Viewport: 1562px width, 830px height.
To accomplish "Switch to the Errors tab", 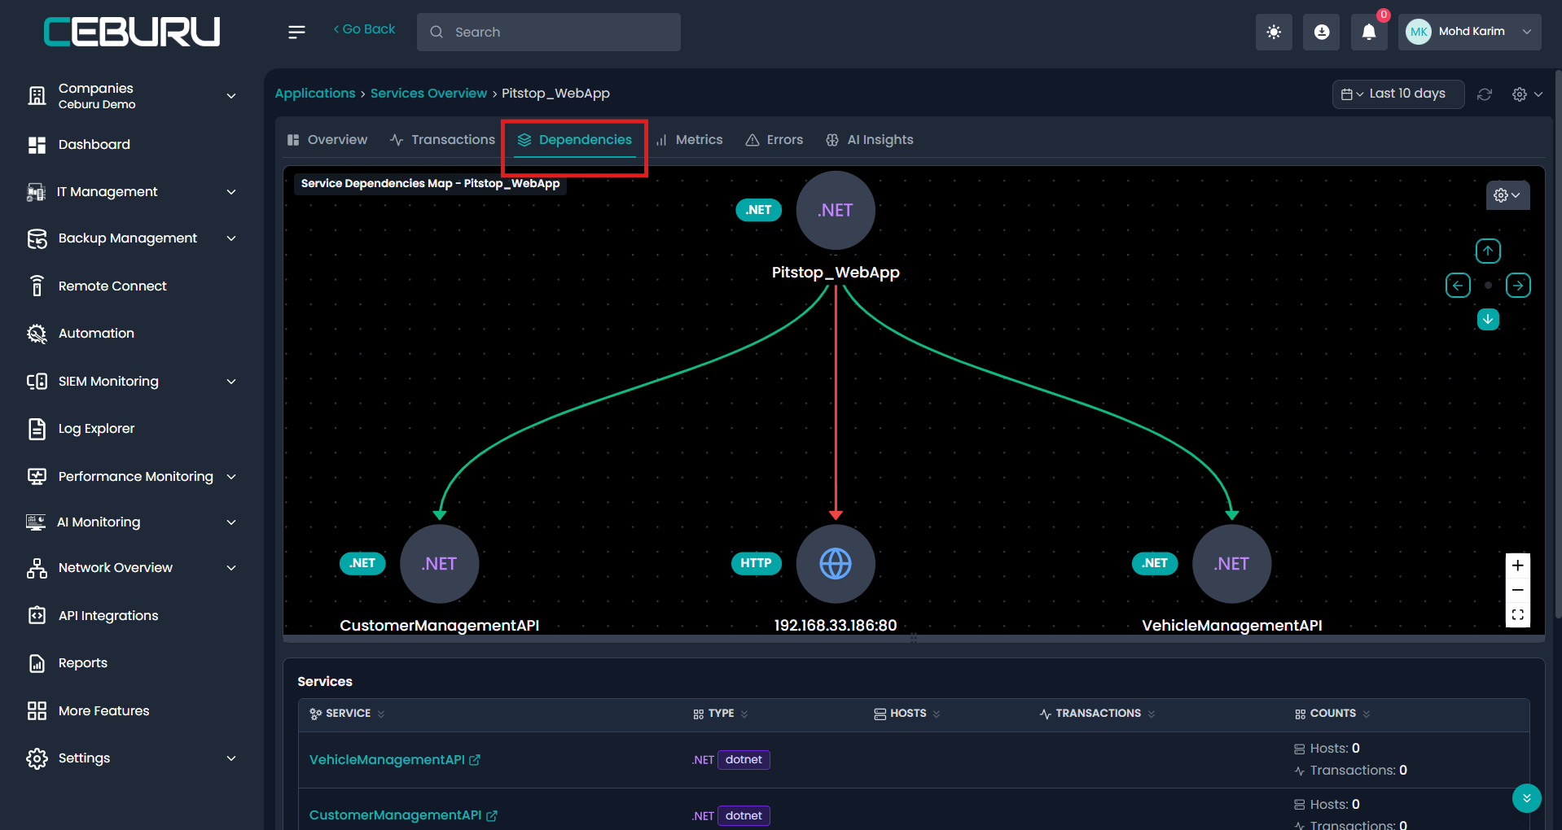I will 774,140.
